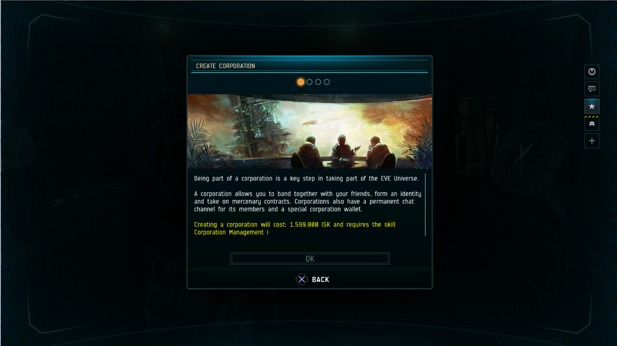Click the paragraph starting 'A corporation allows you'
Image resolution: width=617 pixels, height=346 pixels.
tap(307, 201)
